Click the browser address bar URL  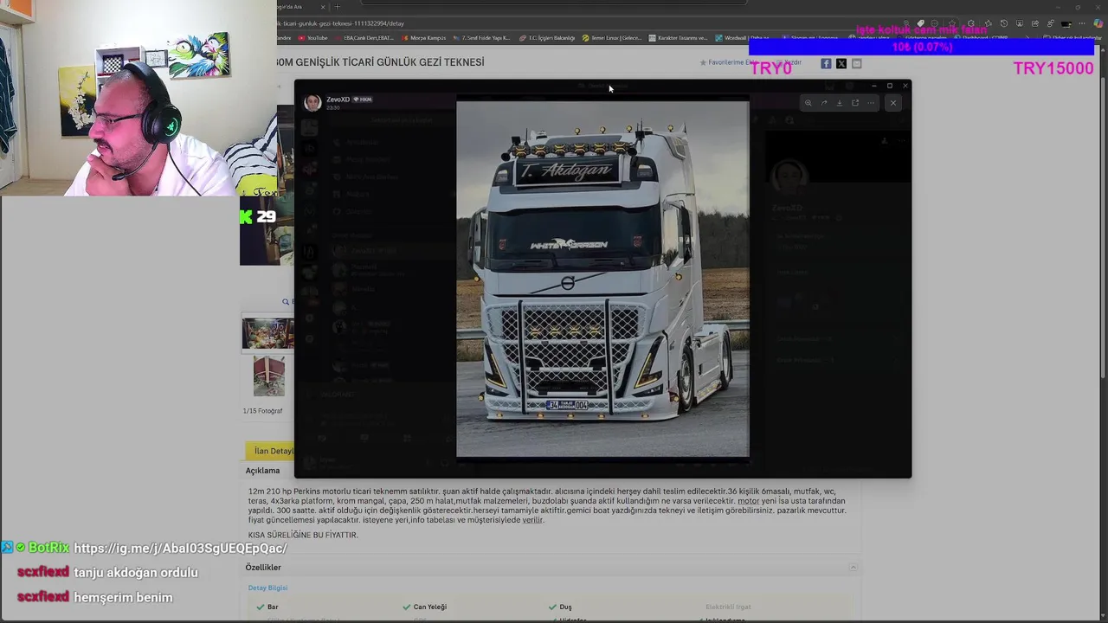tap(341, 23)
